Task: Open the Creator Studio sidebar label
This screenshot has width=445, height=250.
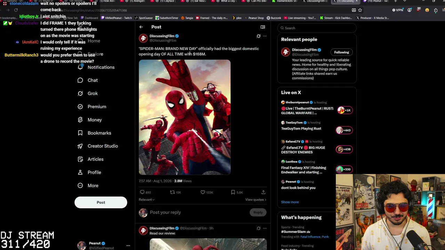Action: (x=103, y=146)
